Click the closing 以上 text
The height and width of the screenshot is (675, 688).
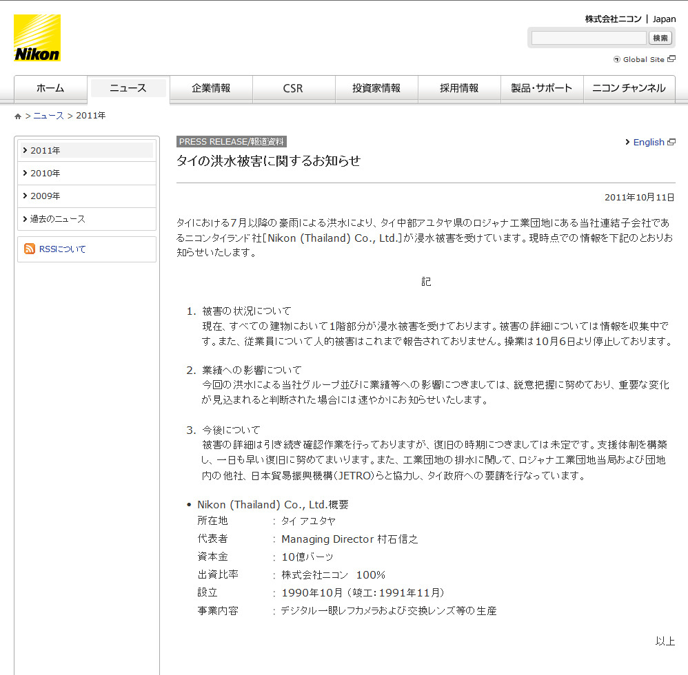click(665, 641)
